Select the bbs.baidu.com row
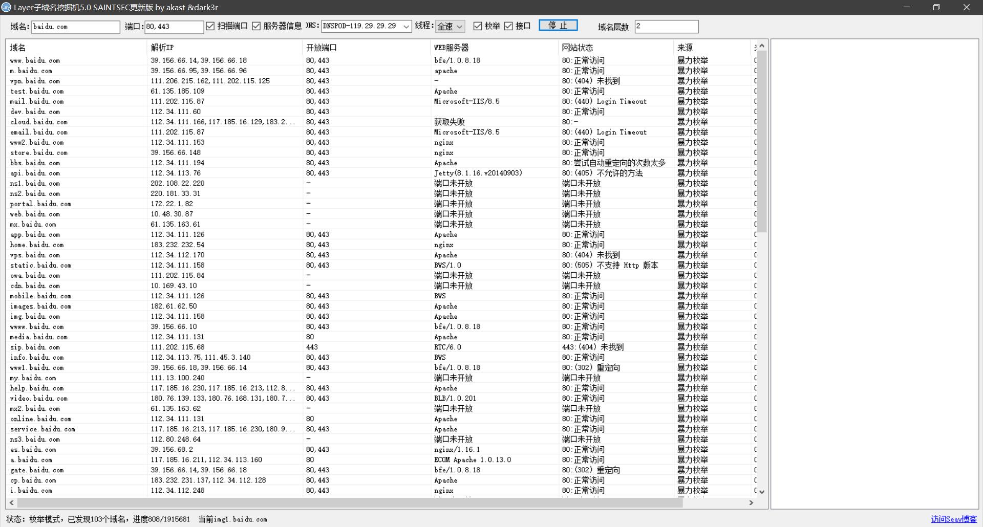The image size is (983, 527). point(381,163)
